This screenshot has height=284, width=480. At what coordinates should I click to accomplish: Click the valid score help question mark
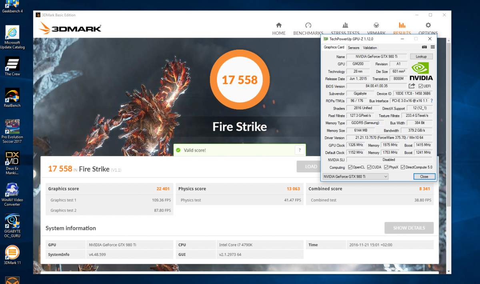[300, 150]
